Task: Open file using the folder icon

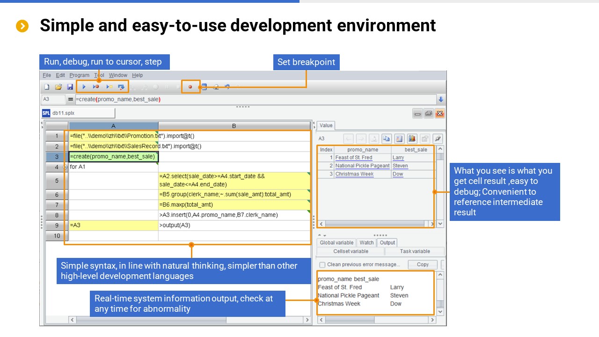Action: [58, 87]
